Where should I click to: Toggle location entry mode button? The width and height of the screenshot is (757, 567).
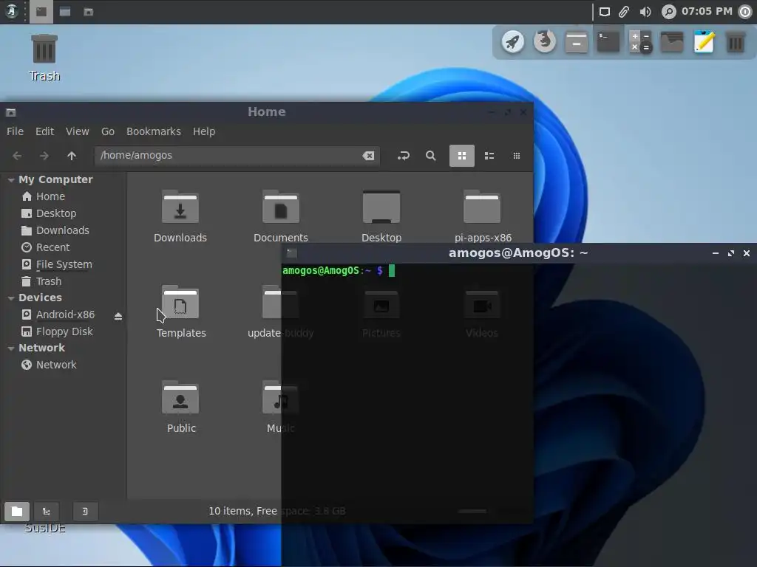pos(403,156)
